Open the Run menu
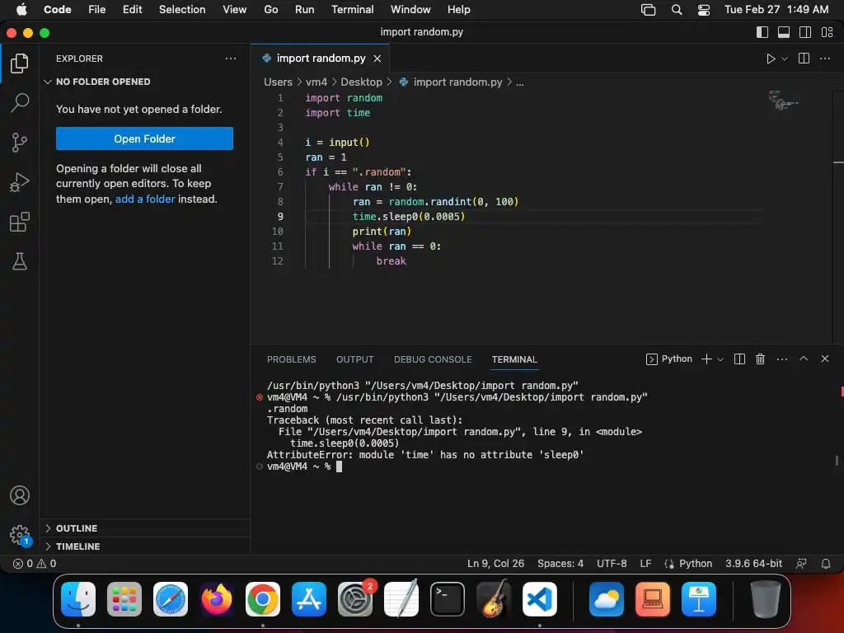This screenshot has width=844, height=633. [x=304, y=9]
